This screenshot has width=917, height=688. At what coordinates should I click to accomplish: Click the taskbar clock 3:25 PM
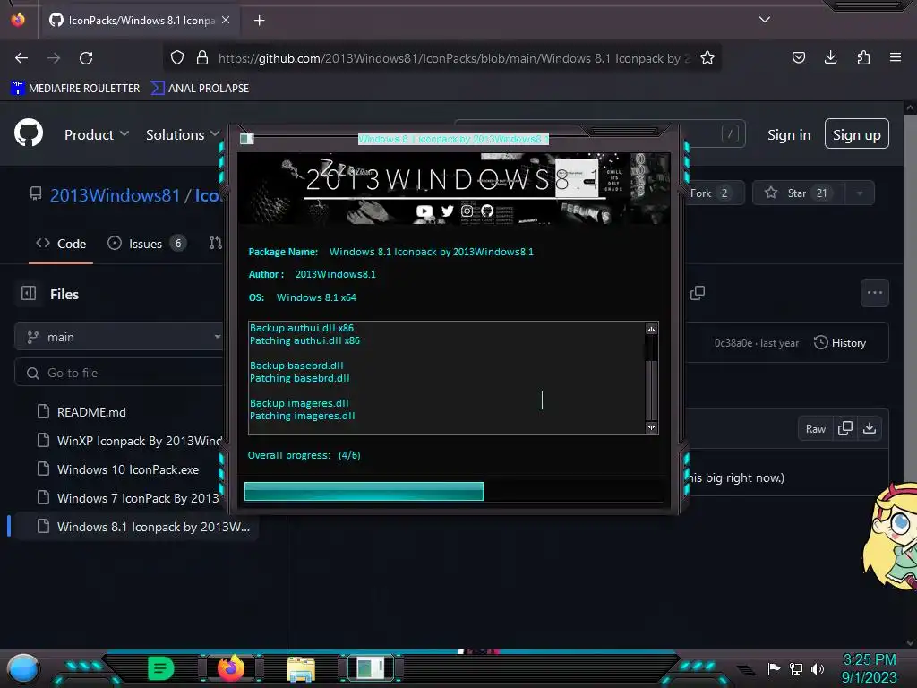(869, 660)
